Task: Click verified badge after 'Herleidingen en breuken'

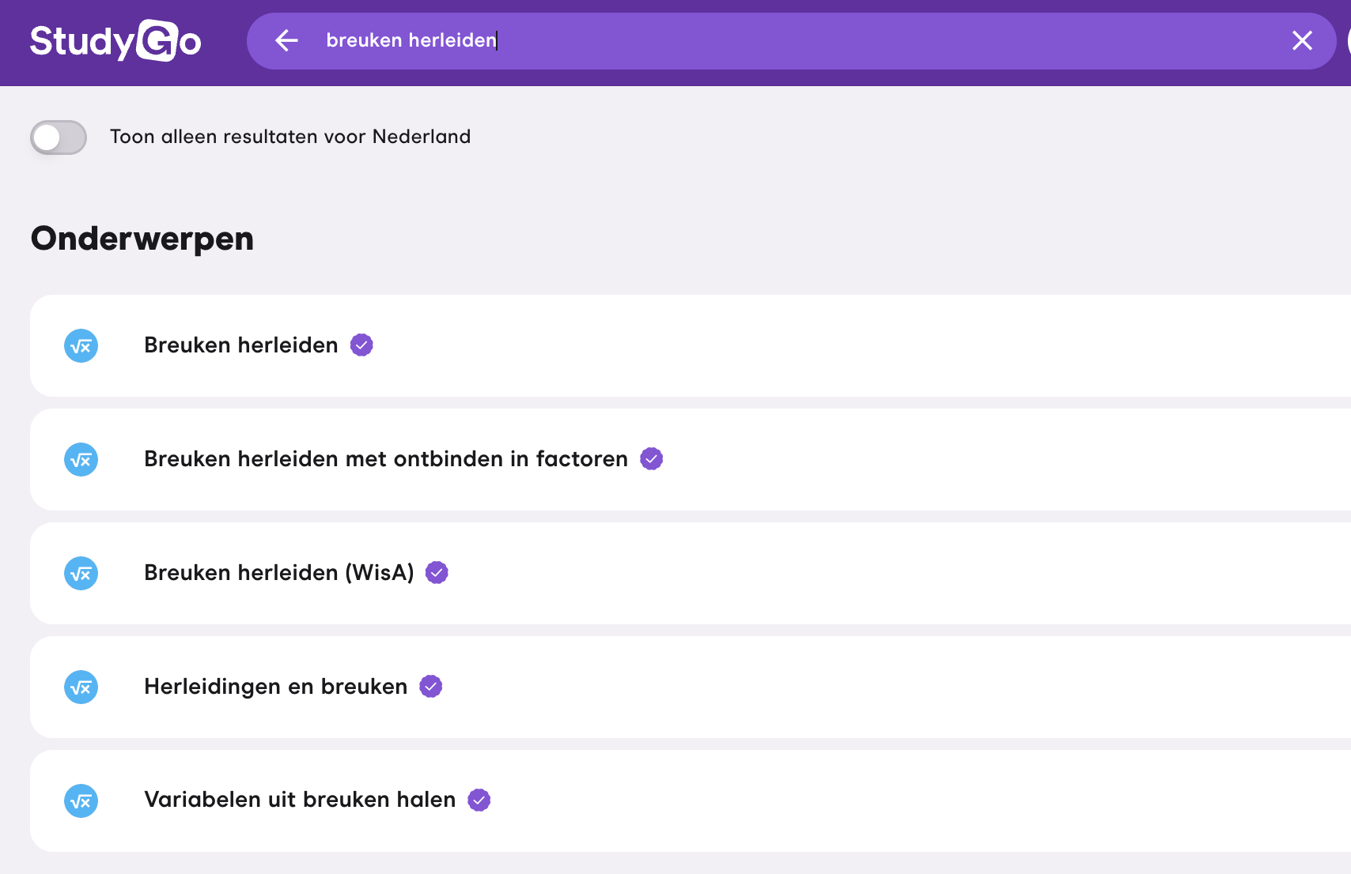Action: [x=430, y=687]
